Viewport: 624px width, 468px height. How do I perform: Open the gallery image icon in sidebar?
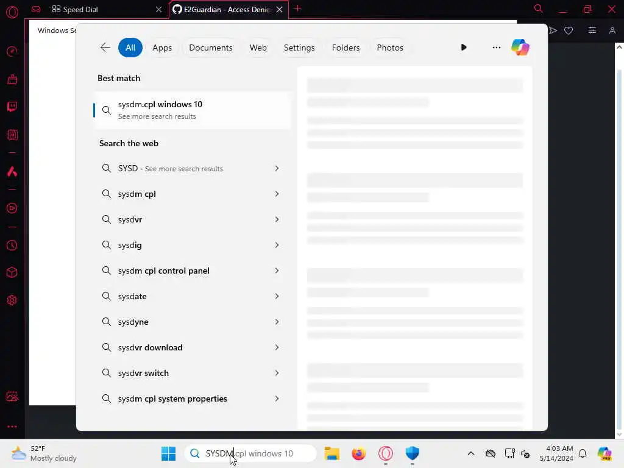(x=12, y=396)
